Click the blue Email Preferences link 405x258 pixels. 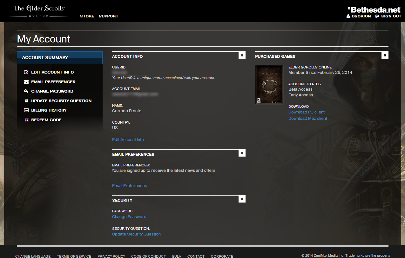130,186
